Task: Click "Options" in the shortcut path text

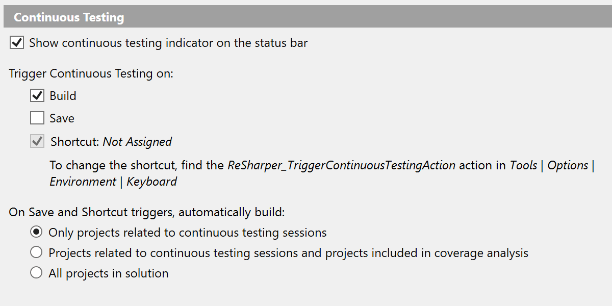Action: (x=568, y=165)
